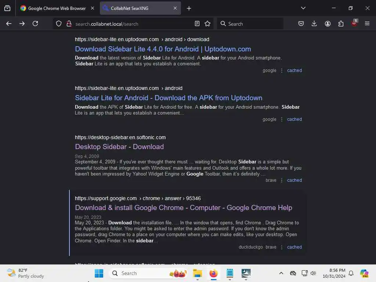
Task: Open the Copilot preview taskbar icon
Action: click(x=364, y=273)
